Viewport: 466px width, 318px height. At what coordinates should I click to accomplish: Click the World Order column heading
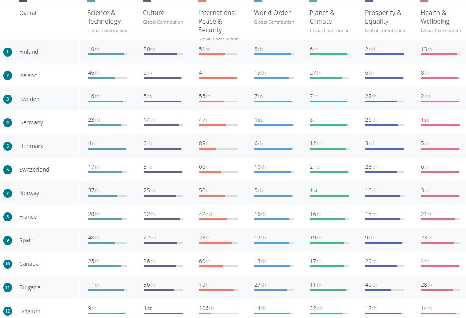click(272, 13)
